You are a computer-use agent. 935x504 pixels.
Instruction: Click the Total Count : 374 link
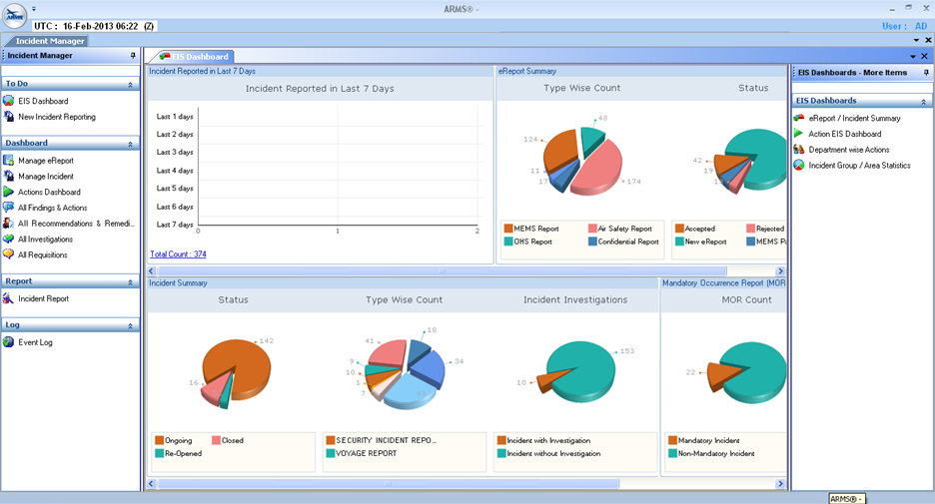[x=178, y=254]
